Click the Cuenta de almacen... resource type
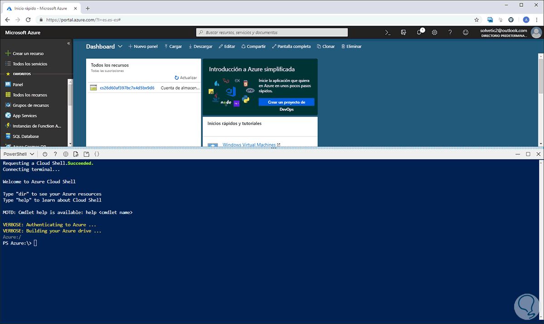The height and width of the screenshot is (324, 544). (180, 88)
